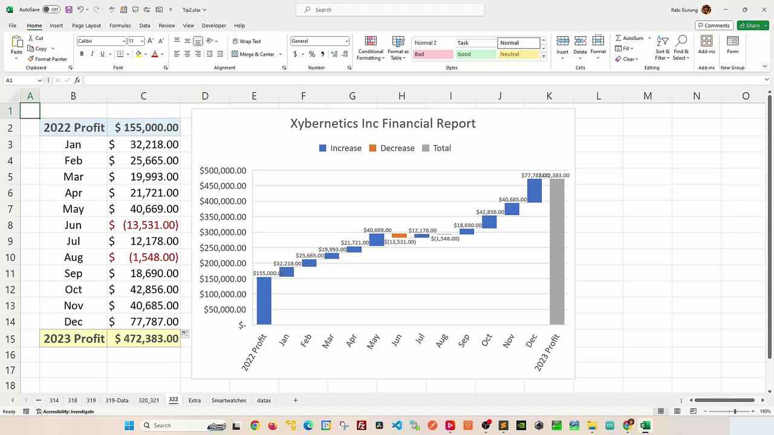This screenshot has height=435, width=774.
Task: Open the Form tool icon
Action: pos(732,41)
